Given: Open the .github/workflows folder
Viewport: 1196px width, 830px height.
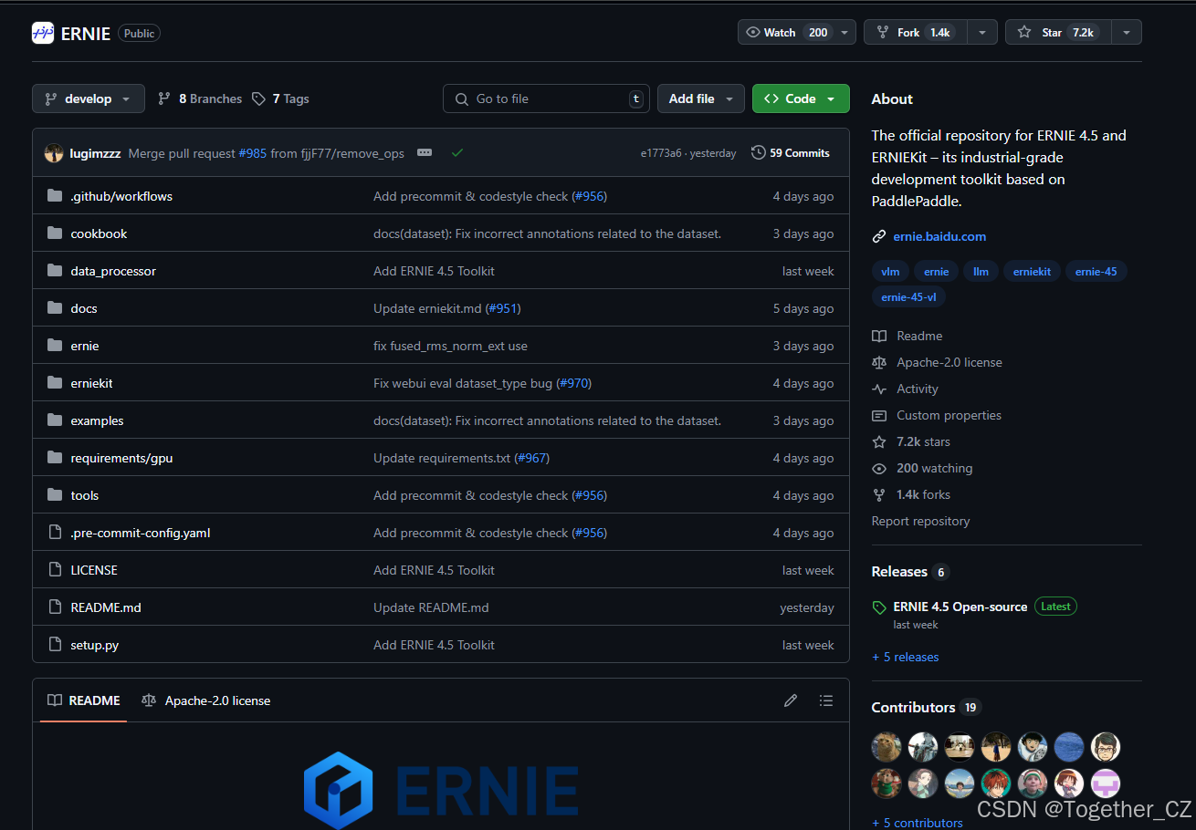Looking at the screenshot, I should tap(121, 196).
